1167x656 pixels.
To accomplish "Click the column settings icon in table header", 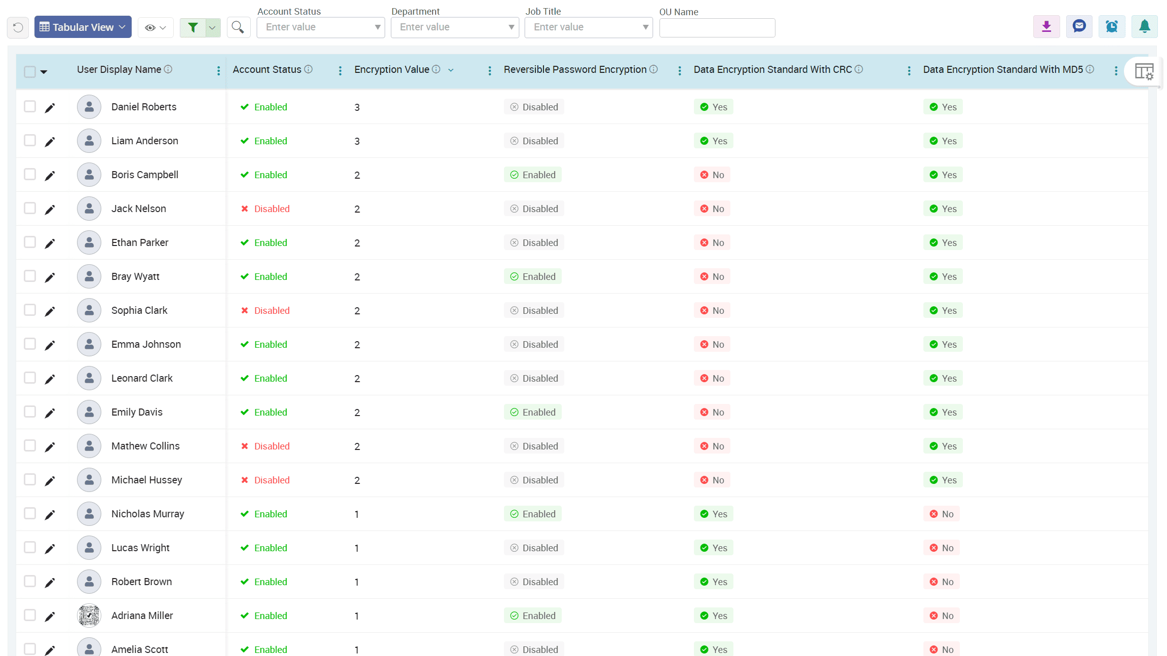I will point(1145,71).
